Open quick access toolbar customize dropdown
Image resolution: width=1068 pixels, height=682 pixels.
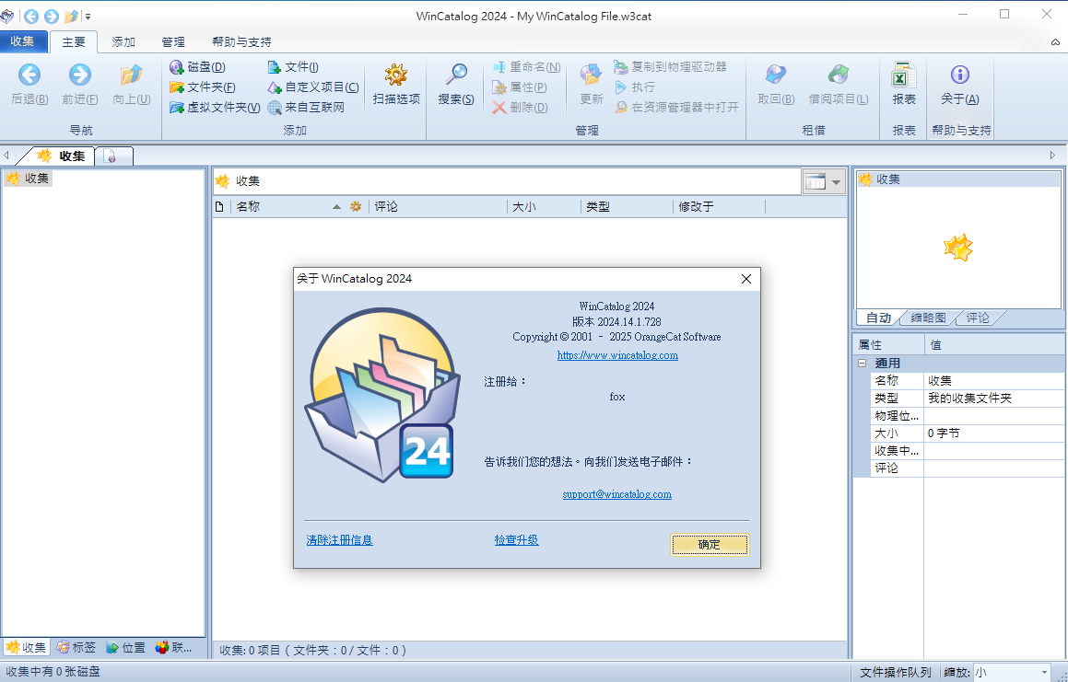point(88,17)
